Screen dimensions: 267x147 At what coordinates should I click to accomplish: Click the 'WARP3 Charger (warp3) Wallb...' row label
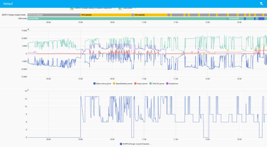(x=14, y=15)
